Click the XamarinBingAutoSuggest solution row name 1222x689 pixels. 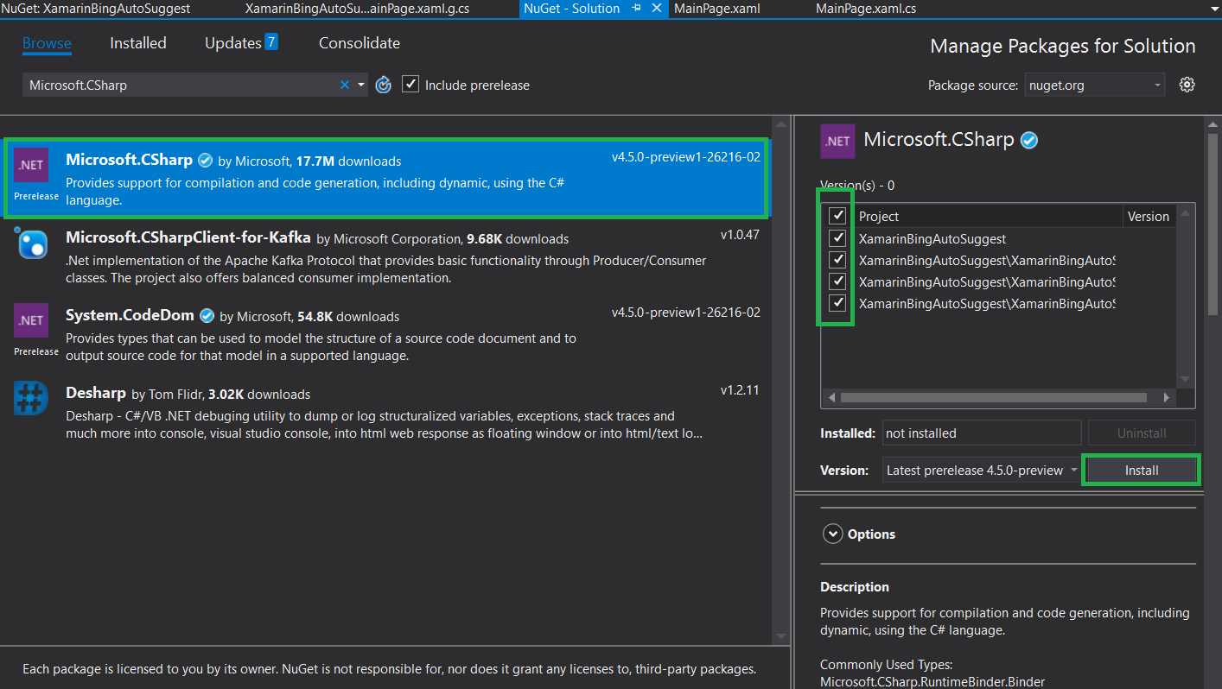click(x=932, y=238)
